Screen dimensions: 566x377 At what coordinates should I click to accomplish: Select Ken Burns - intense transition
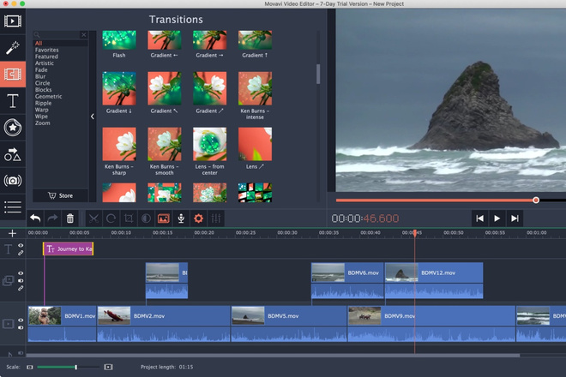(x=255, y=88)
